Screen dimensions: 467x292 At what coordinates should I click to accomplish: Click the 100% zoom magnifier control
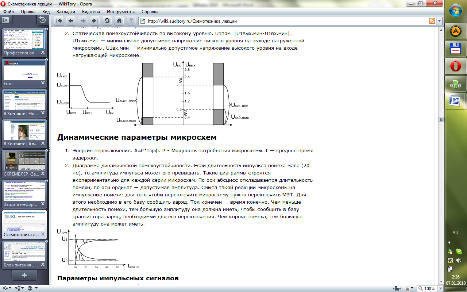point(427,288)
